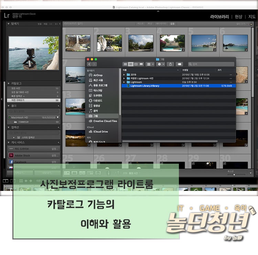Viewport: 258px width, 255px height.
Task: Select 다운로드 in Finder sidebar
Action: [x=95, y=101]
